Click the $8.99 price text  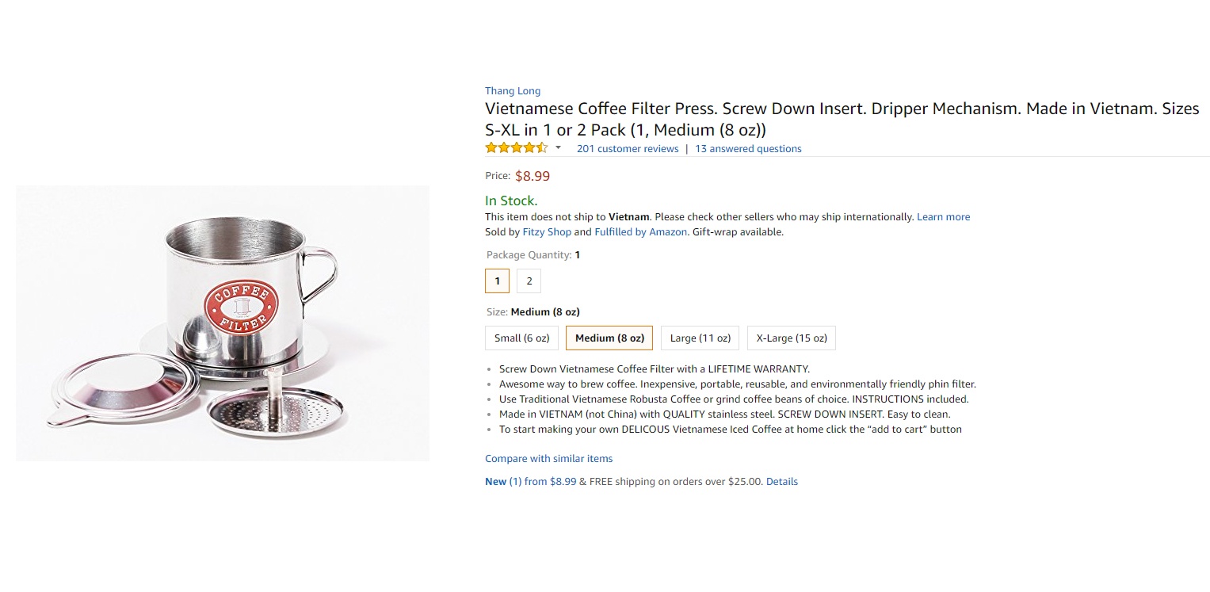532,176
